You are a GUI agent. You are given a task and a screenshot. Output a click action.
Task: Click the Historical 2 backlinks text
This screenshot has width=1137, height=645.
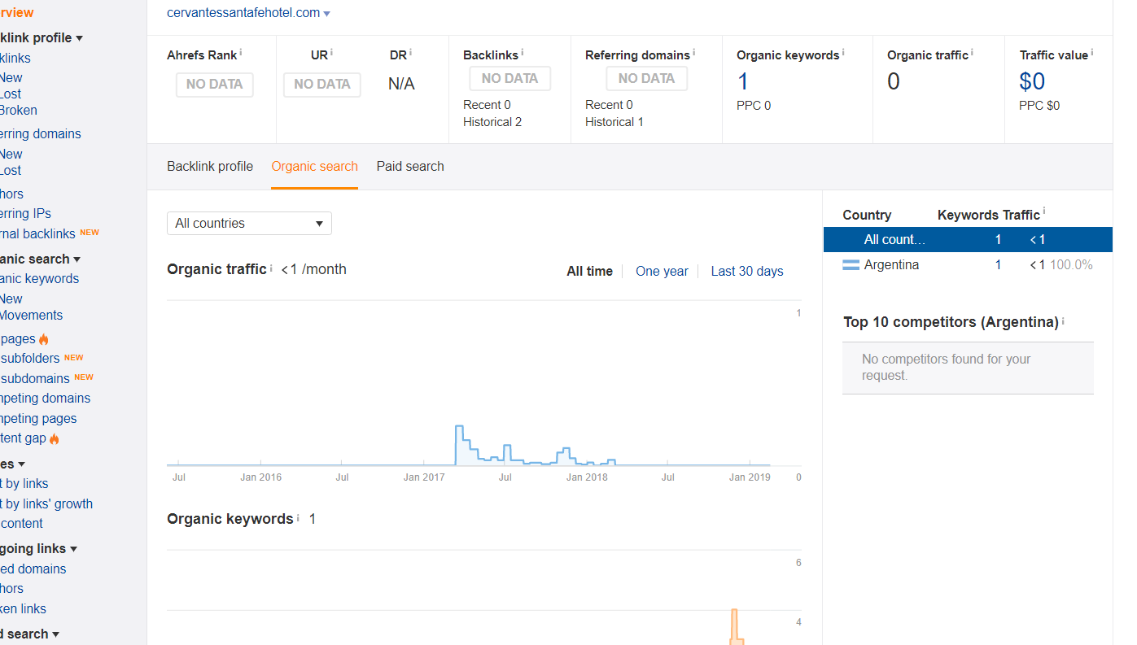pos(492,122)
